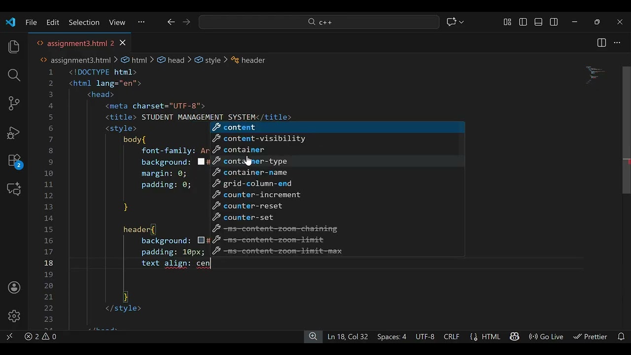Open assignment3.html breadcrumb dropdown
Image resolution: width=631 pixels, height=355 pixels.
(x=75, y=60)
